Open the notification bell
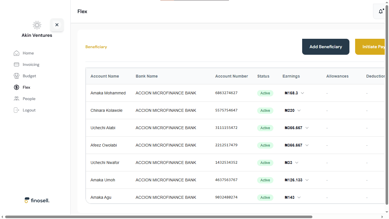The image size is (389, 219). click(x=381, y=11)
